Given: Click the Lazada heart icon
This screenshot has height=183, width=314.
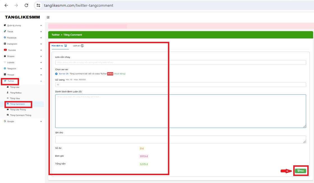Looking at the screenshot, I should [5, 62].
